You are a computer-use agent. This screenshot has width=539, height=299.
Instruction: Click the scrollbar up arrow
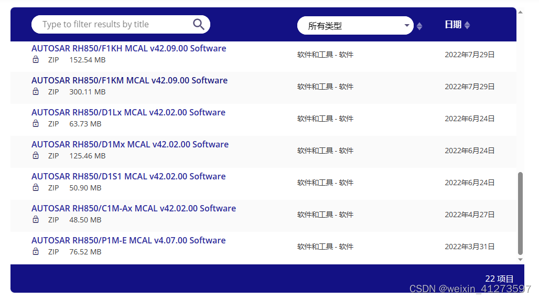click(x=521, y=12)
